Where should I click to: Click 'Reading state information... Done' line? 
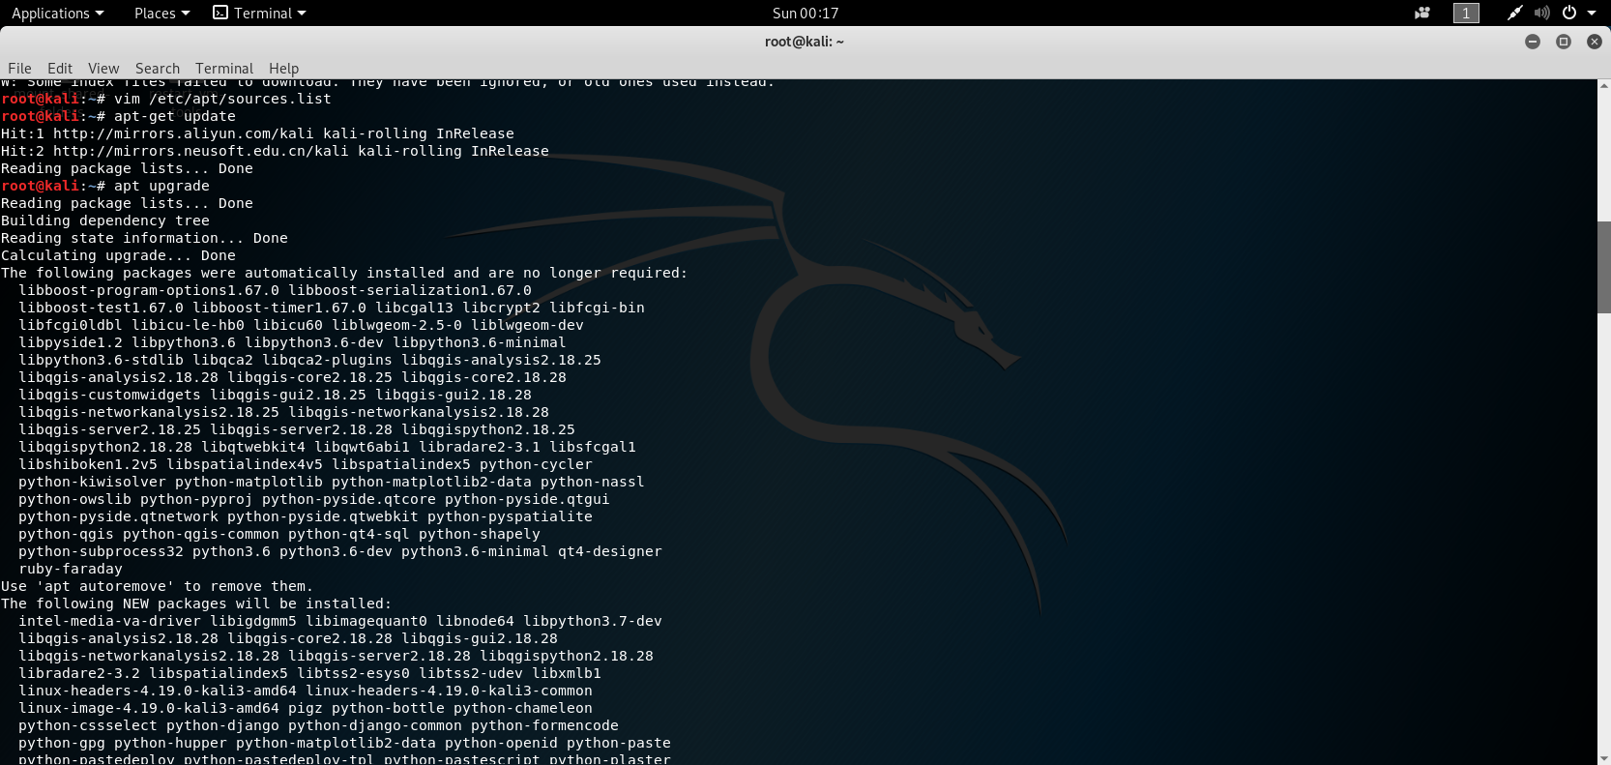[x=144, y=238]
